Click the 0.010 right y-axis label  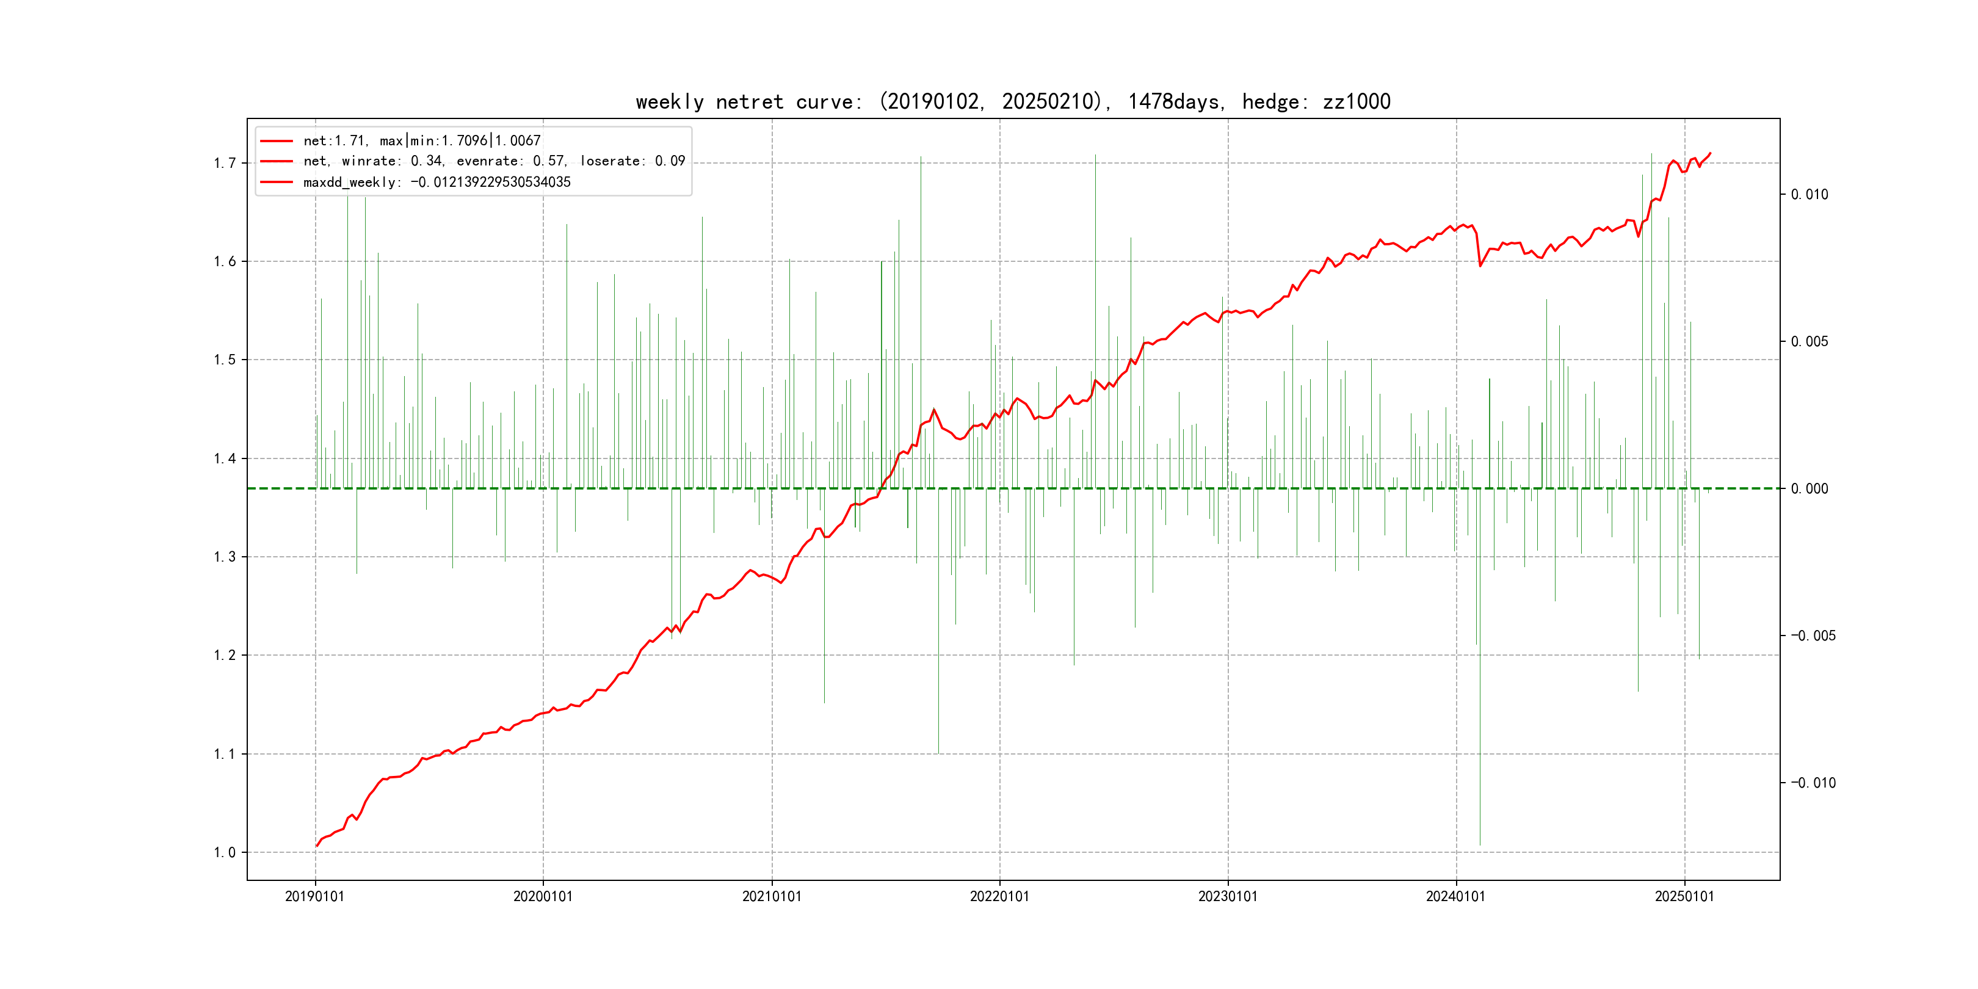pos(1809,194)
